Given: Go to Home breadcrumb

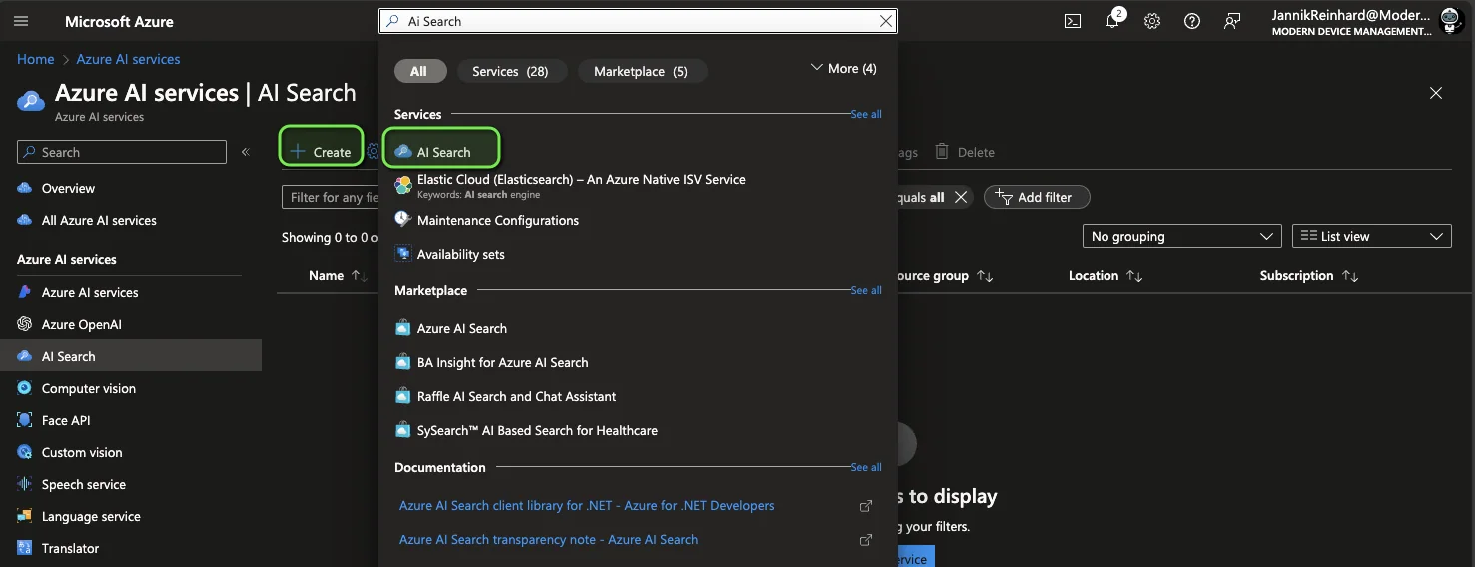Looking at the screenshot, I should pyautogui.click(x=36, y=59).
